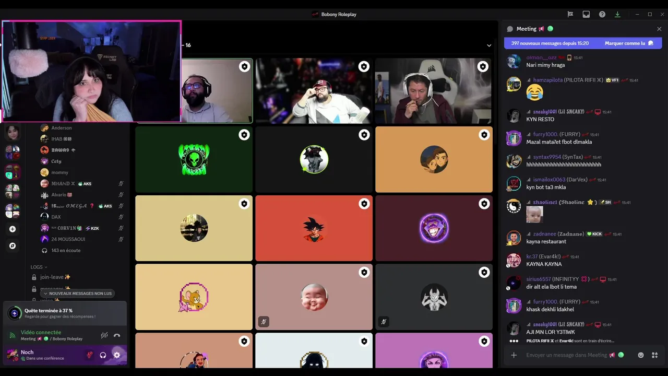Image resolution: width=668 pixels, height=376 pixels.
Task: Toggle noise suppression in Vidéo connectée panel
Action: point(104,335)
